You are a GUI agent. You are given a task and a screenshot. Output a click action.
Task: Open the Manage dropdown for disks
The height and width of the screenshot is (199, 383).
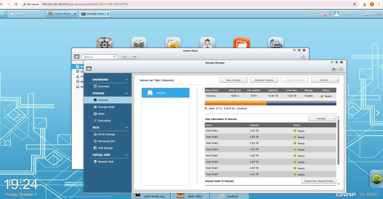(x=322, y=119)
